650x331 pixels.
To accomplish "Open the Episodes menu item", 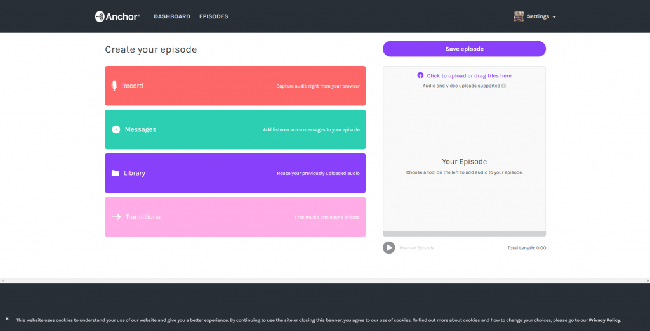I will 213,16.
